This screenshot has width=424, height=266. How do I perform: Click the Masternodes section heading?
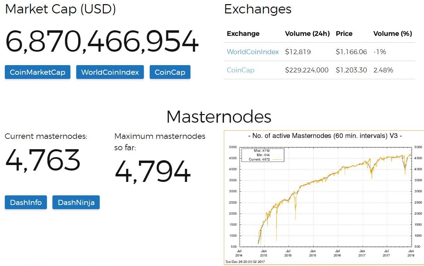(x=219, y=117)
